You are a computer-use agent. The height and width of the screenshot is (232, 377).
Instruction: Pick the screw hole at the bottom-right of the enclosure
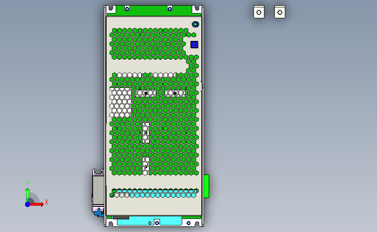pos(189,223)
